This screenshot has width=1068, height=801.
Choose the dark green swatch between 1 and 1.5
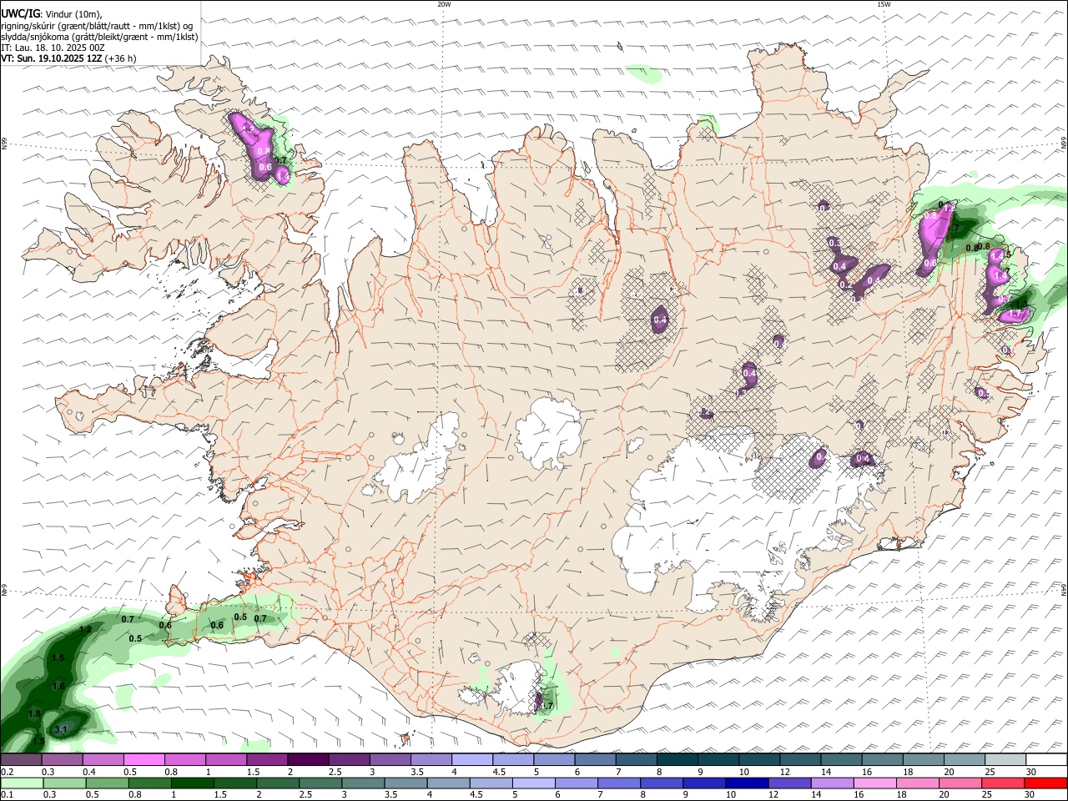[192, 783]
